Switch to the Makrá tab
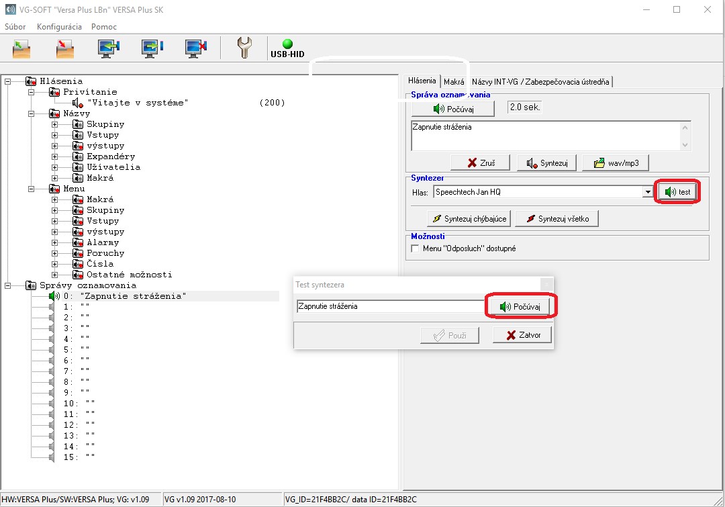The height and width of the screenshot is (507, 725). click(x=454, y=82)
